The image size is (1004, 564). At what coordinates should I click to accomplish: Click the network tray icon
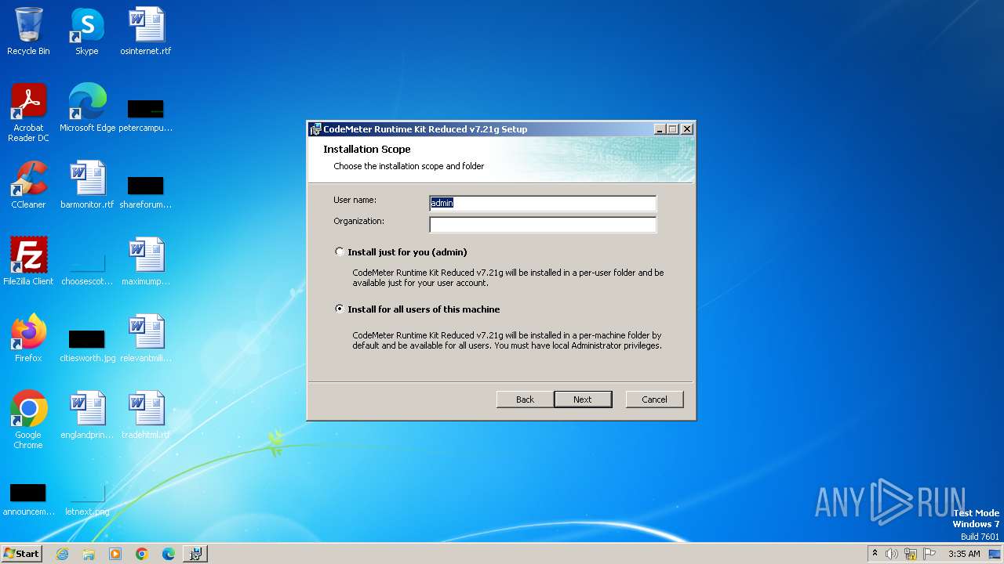tap(911, 554)
